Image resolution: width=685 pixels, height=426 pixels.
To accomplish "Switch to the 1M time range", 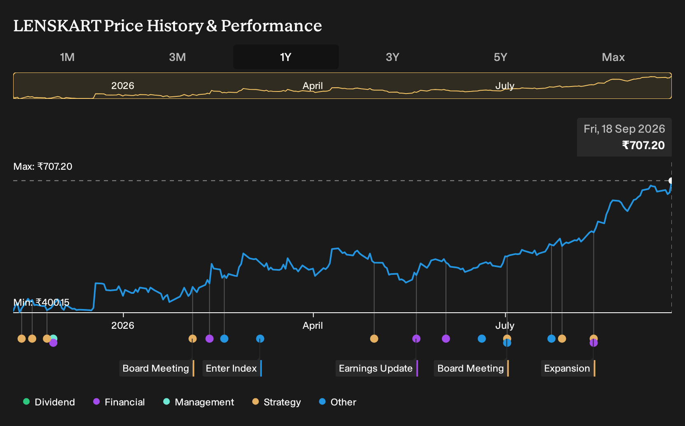I will point(67,57).
